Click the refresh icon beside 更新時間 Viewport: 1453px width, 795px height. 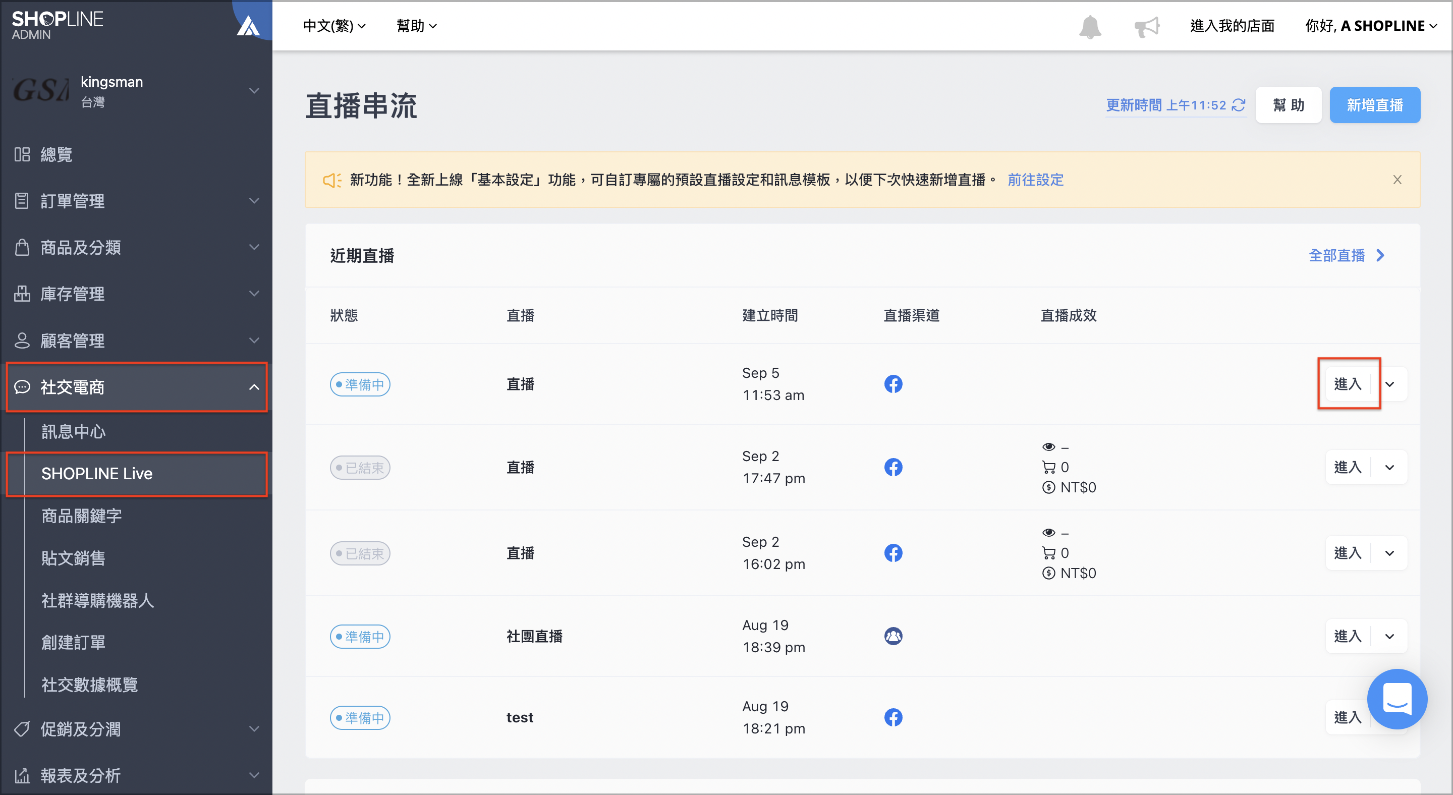click(1239, 105)
